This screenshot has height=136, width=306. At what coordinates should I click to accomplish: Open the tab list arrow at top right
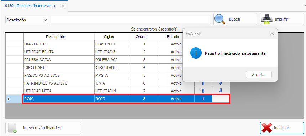(x=305, y=6)
